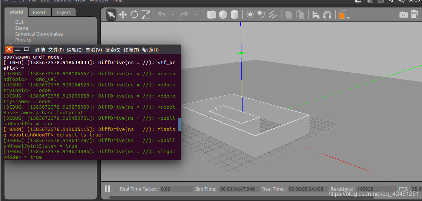Screen dimensions: 422x201
Task: Open the terminal 文件(F) menu
Action: 56,50
